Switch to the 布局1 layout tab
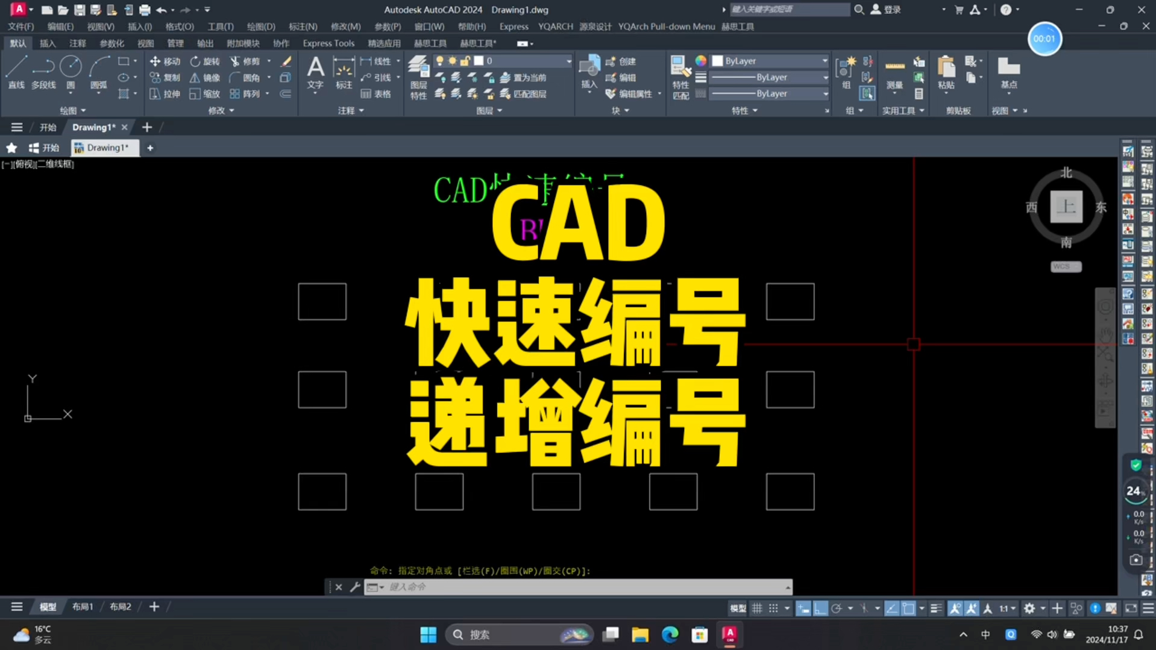 click(x=82, y=607)
